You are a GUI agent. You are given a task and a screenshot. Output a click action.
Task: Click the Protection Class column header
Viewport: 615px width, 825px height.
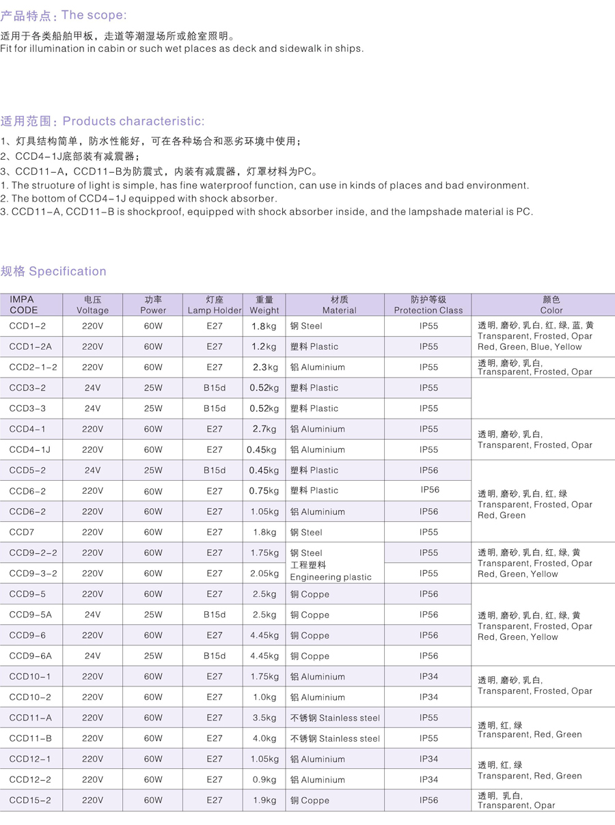(428, 305)
